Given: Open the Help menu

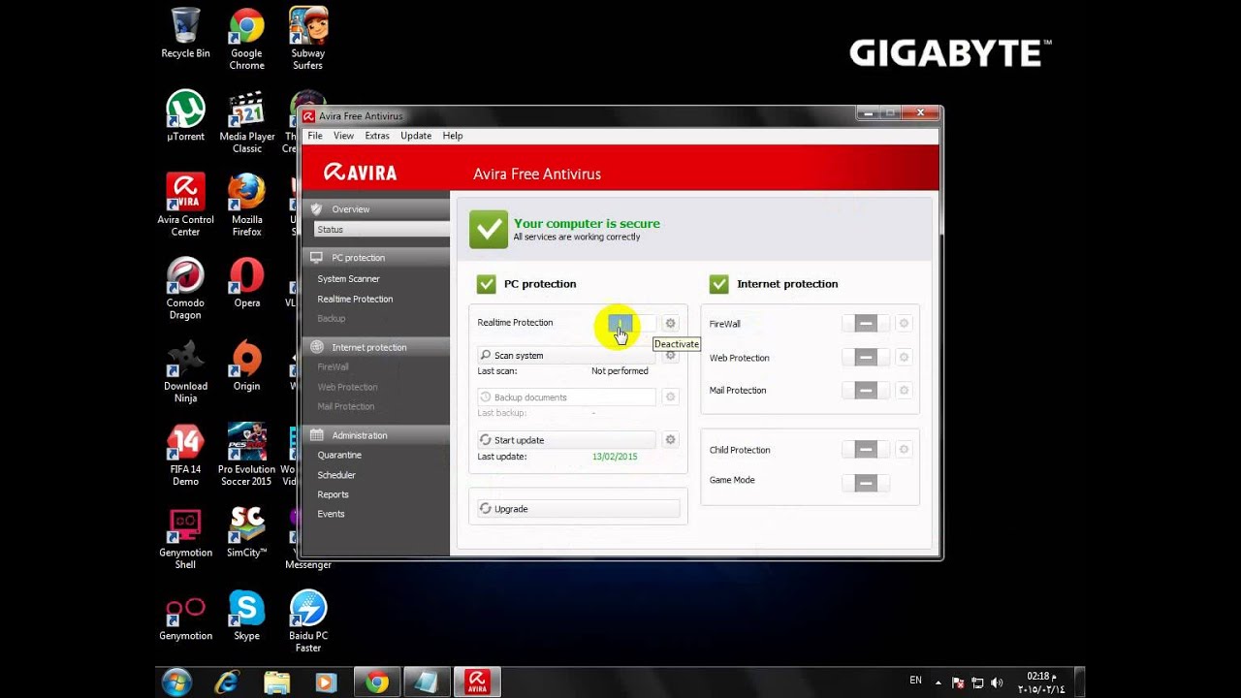Looking at the screenshot, I should point(453,136).
